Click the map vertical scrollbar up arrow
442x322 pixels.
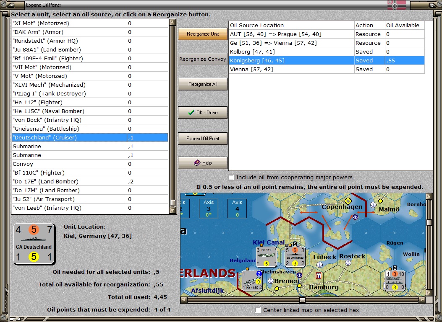tap(429, 196)
